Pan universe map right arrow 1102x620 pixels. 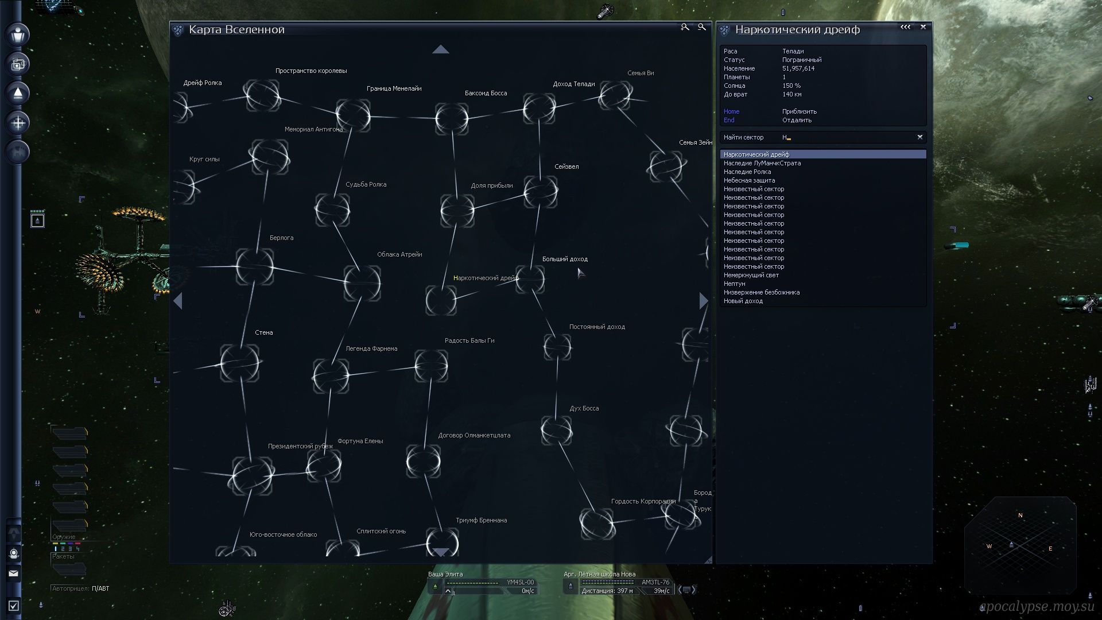(704, 300)
